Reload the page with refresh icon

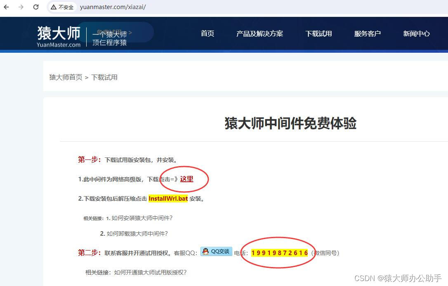click(36, 7)
